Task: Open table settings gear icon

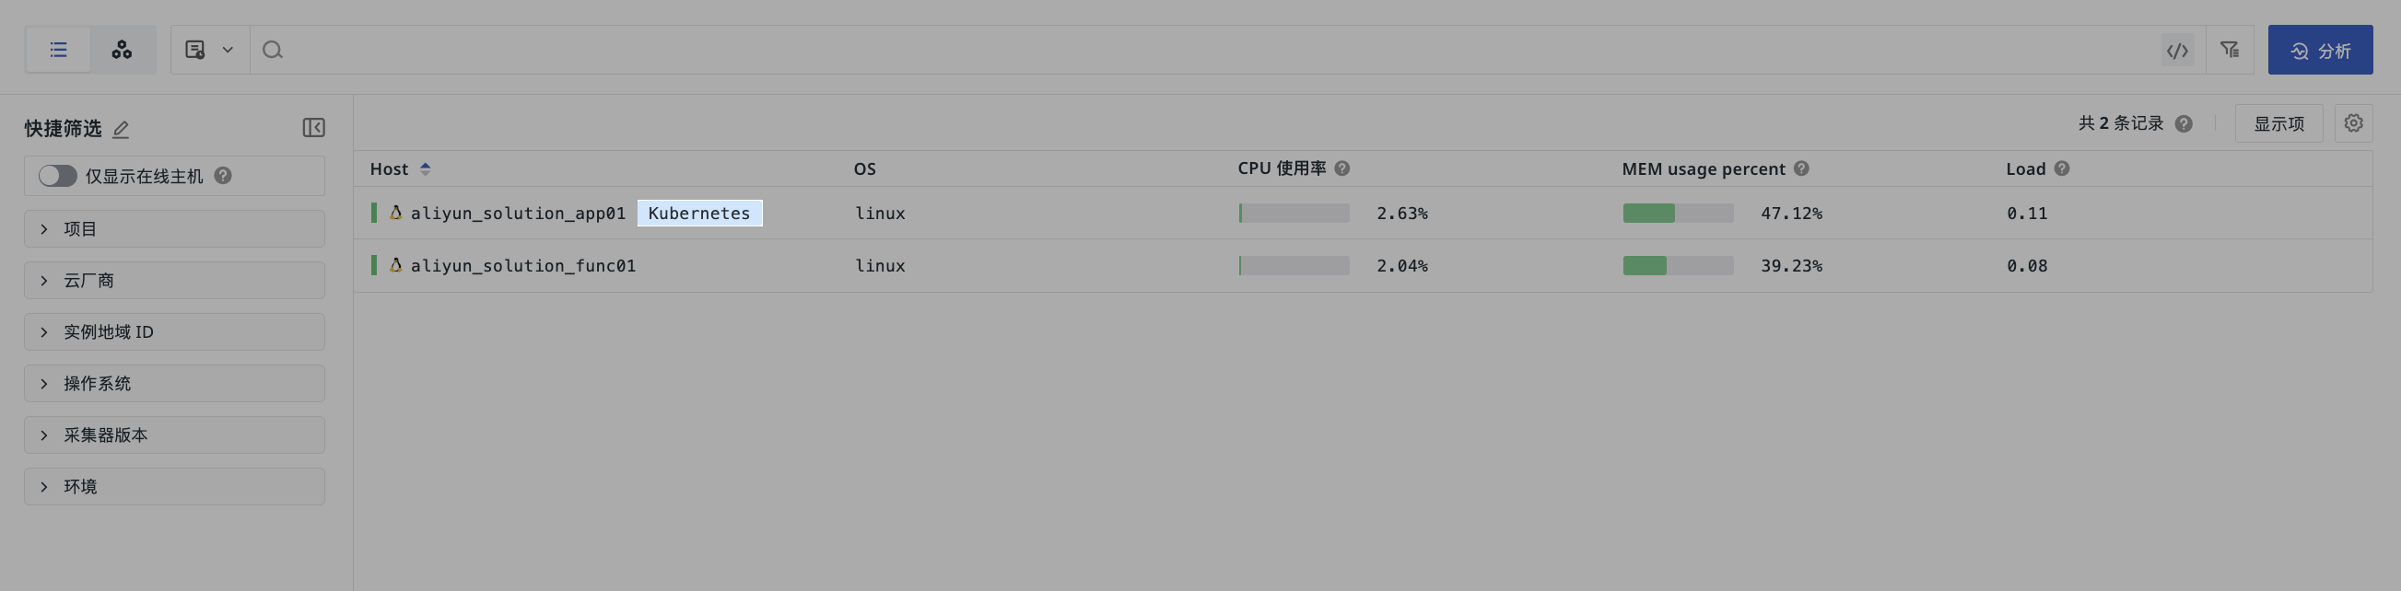Action: click(x=2353, y=122)
